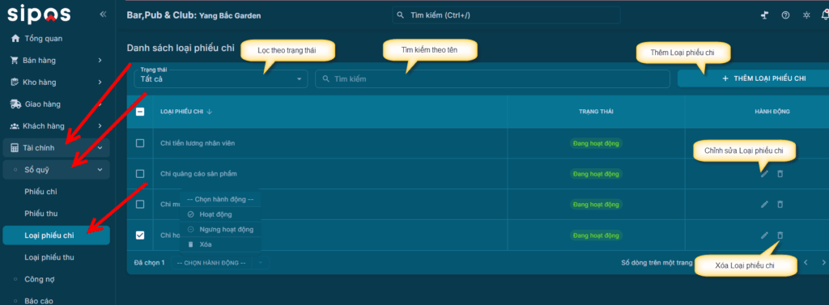Click trash icon in third table row

(x=780, y=205)
